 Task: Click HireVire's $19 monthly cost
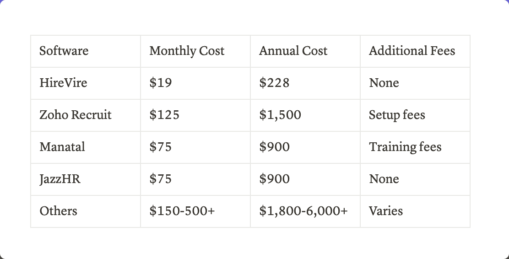tap(160, 83)
